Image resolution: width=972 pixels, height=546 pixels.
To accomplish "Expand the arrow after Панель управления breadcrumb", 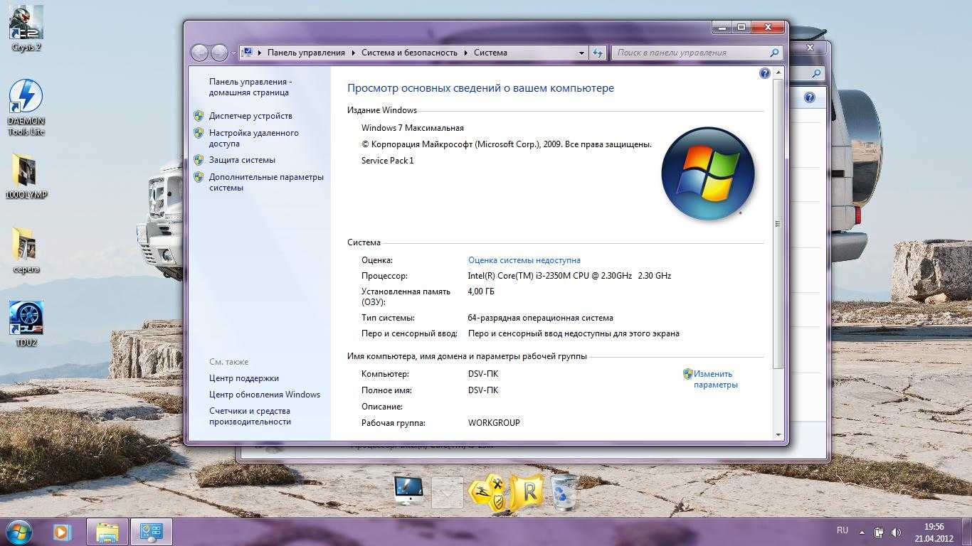I will pos(353,53).
